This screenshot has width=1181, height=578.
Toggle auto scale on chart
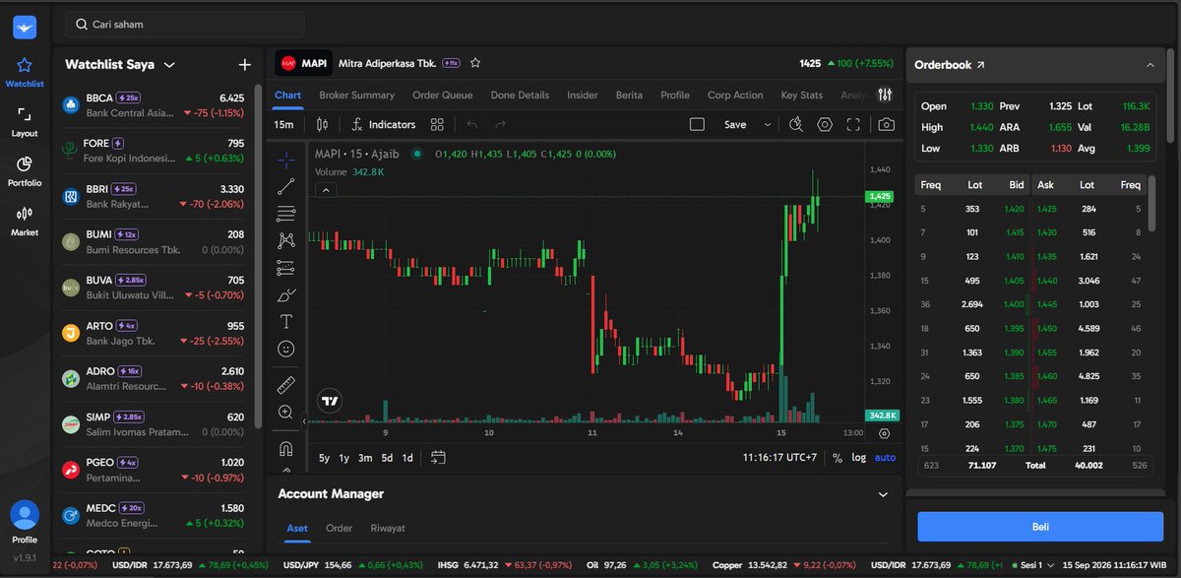[885, 458]
